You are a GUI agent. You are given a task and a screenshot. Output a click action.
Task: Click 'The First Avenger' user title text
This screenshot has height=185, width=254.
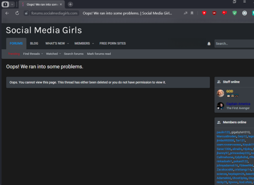pyautogui.click(x=238, y=108)
